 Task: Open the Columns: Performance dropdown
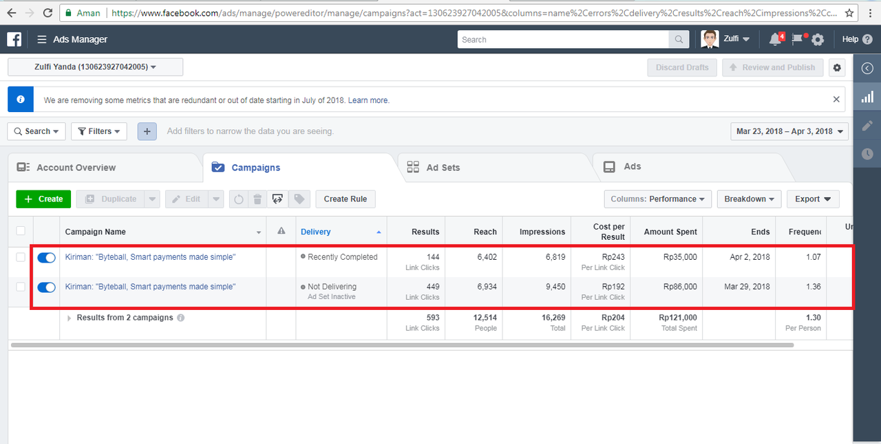coord(657,199)
